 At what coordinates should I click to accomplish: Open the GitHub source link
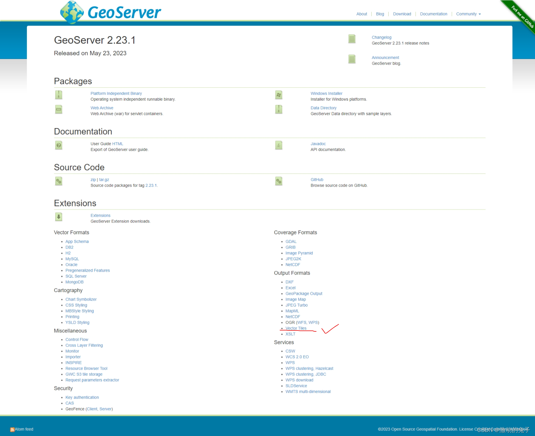tap(317, 180)
